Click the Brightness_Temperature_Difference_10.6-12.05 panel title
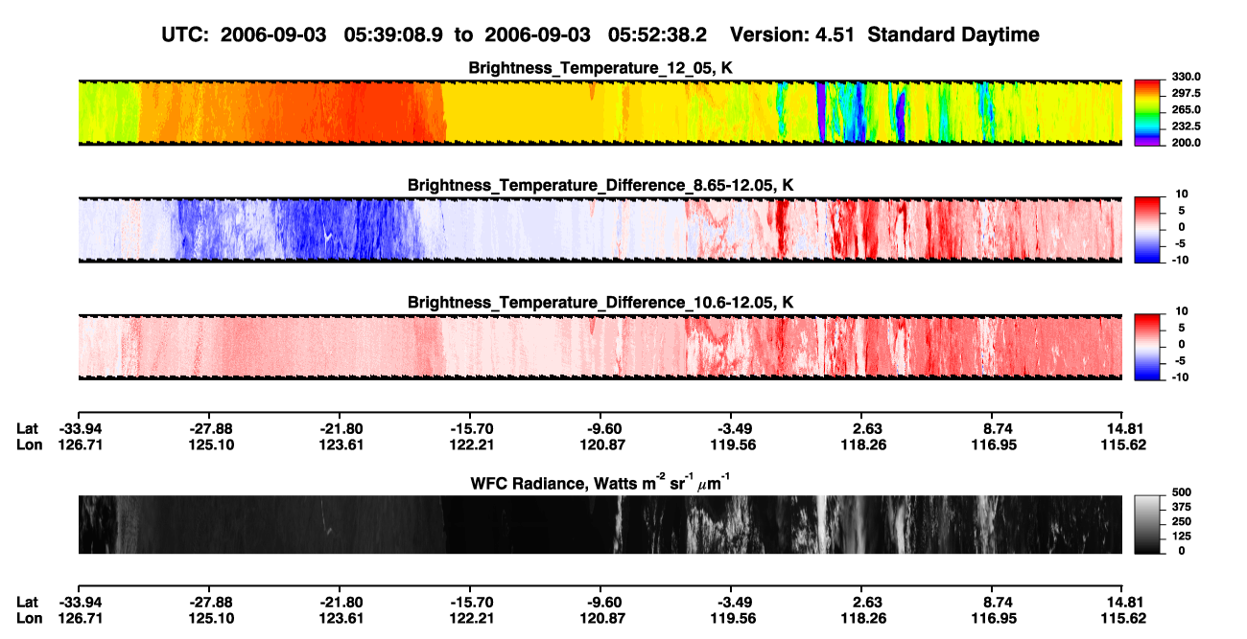Screen dimensions: 1247x639 [x=600, y=302]
